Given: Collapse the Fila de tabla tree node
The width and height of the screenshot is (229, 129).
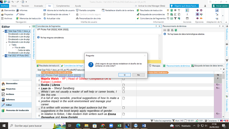Looking at the screenshot, I should point(13,48).
